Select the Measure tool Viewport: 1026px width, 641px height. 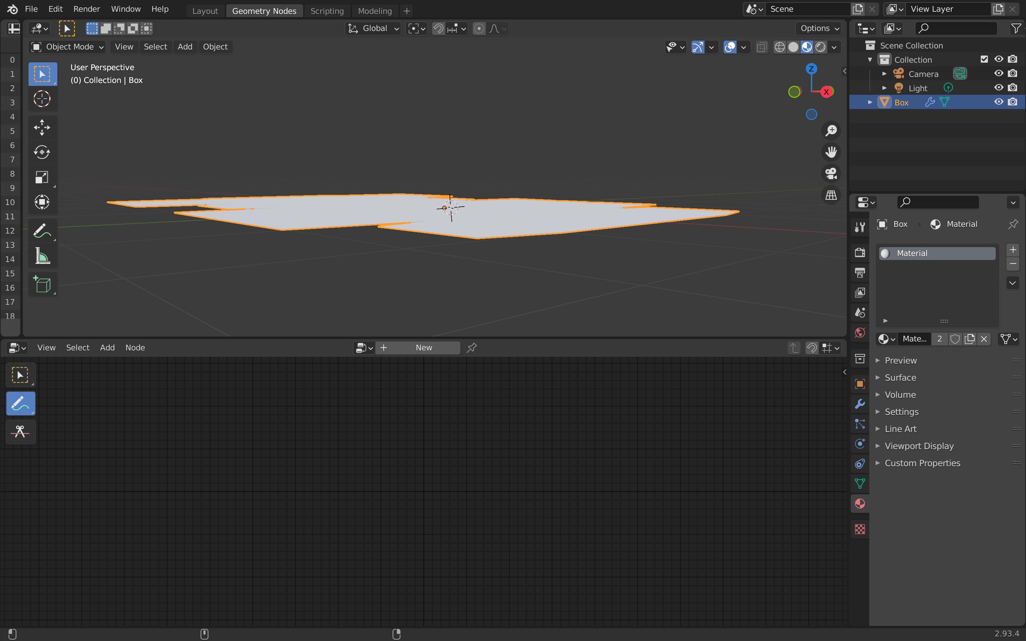(x=42, y=256)
